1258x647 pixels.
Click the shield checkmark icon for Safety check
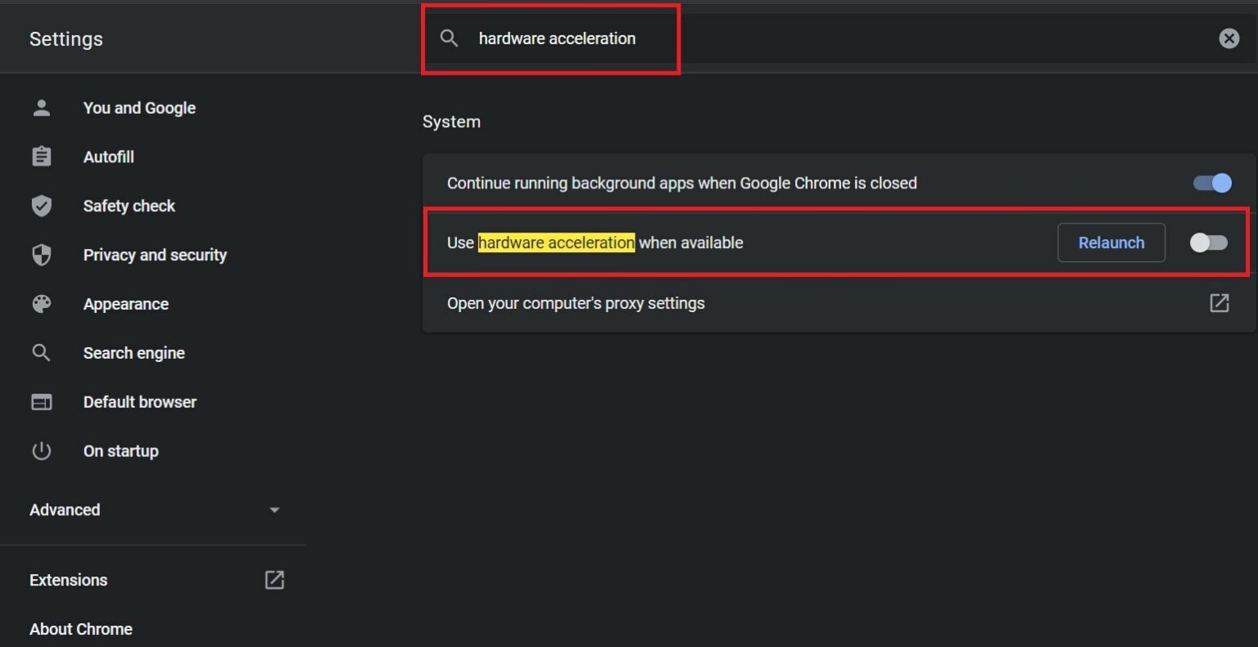[x=41, y=206]
